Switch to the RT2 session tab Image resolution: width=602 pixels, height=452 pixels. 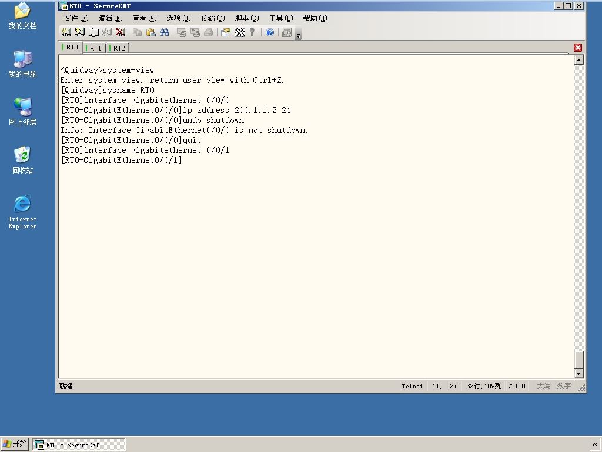point(118,48)
